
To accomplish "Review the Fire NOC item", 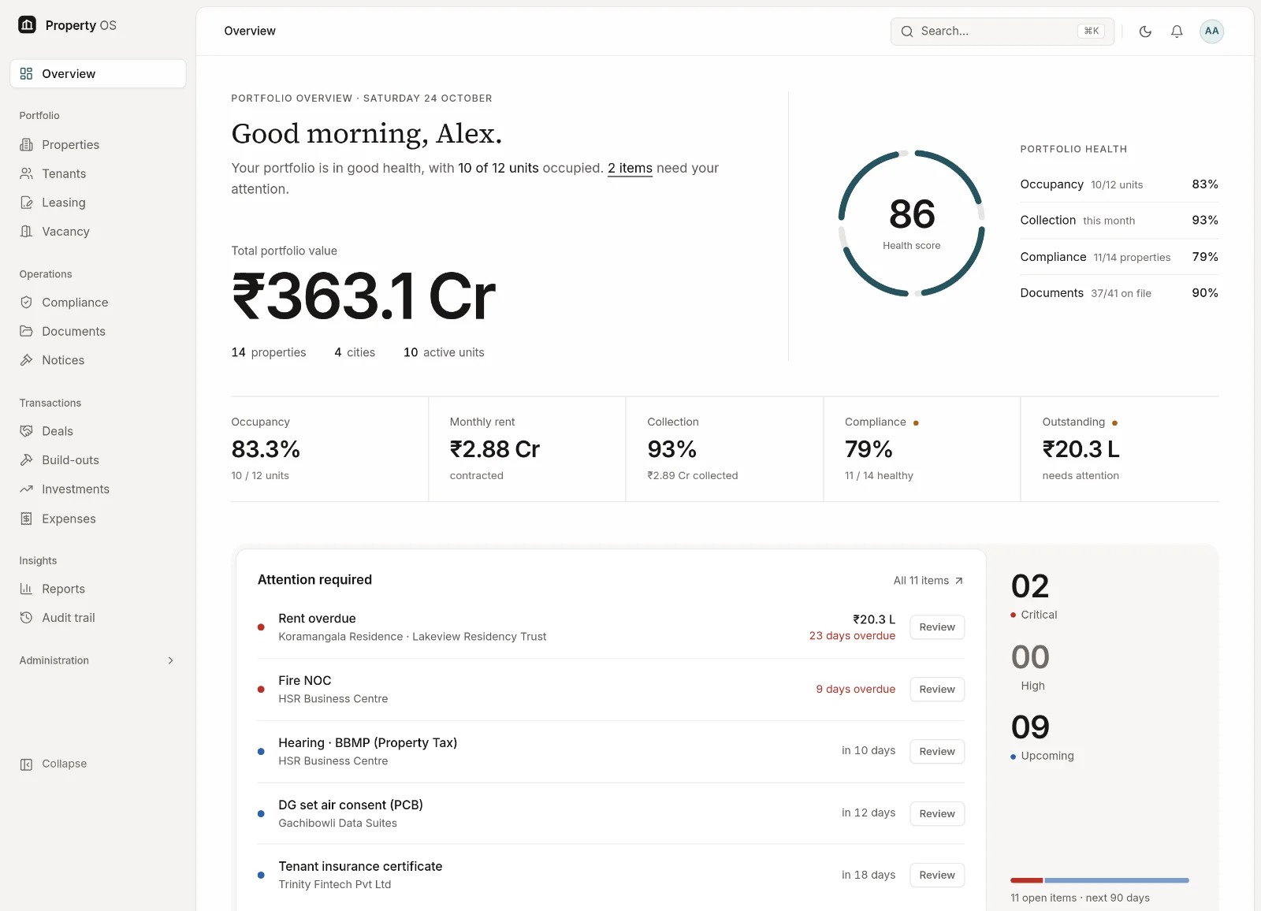I will tap(936, 690).
